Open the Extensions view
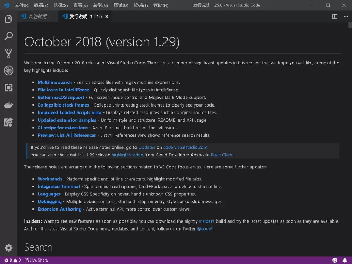Image resolution: width=352 pixels, height=264 pixels. tap(8, 88)
